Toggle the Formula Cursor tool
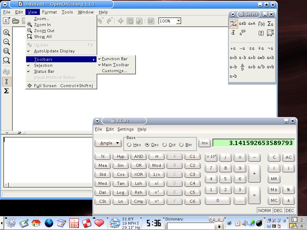 6,81
